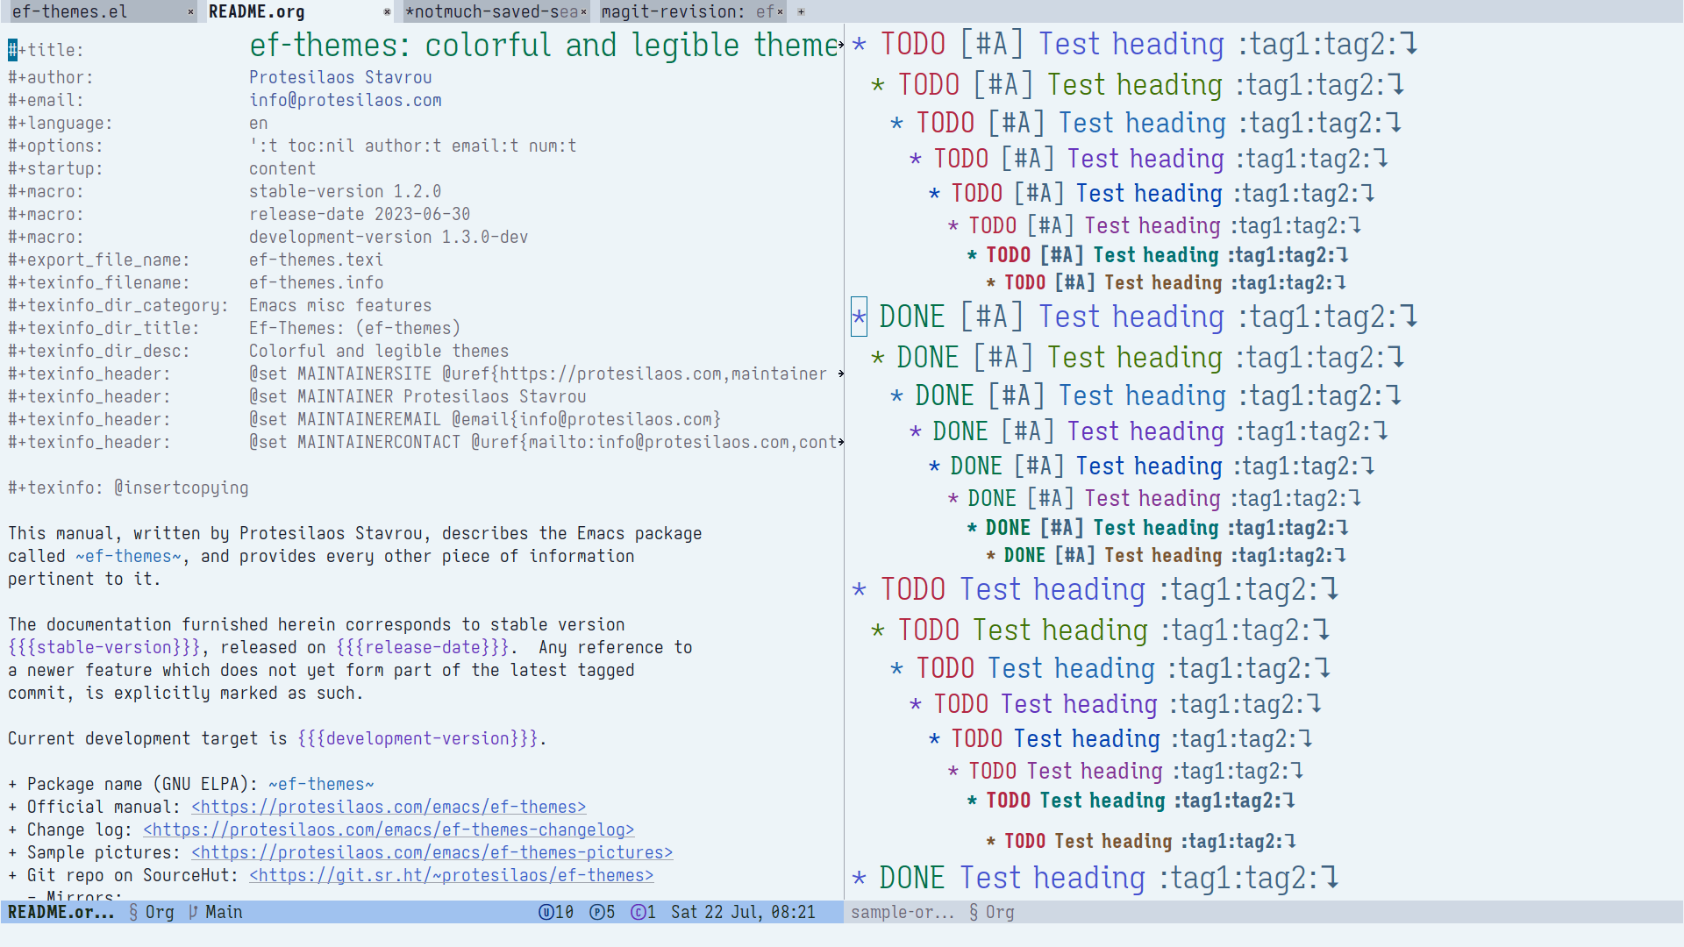The width and height of the screenshot is (1684, 947).
Task: Fold the largest top-level DONE [#A] heading star
Action: [x=860, y=317]
